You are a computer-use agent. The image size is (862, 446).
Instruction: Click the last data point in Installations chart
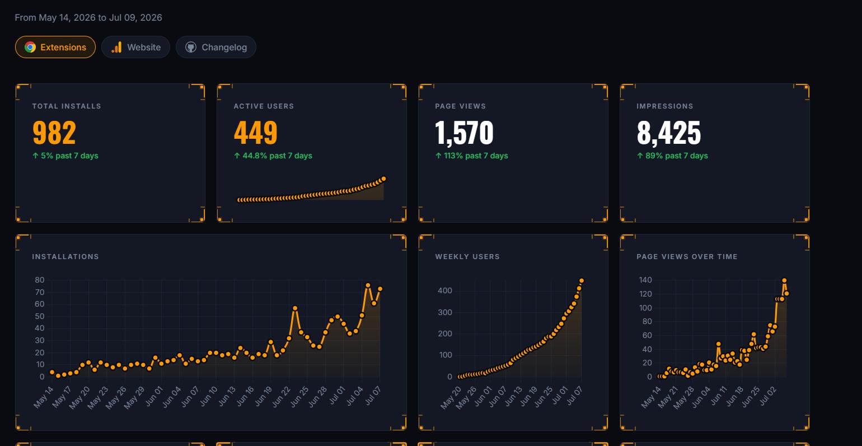point(380,289)
